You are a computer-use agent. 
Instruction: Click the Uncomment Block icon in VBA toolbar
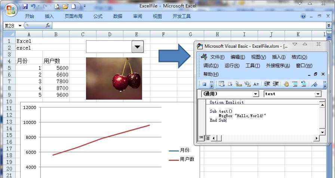[x=304, y=84]
